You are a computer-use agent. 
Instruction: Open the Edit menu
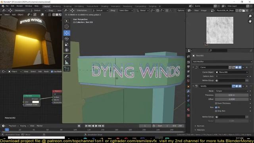(x=12, y=6)
